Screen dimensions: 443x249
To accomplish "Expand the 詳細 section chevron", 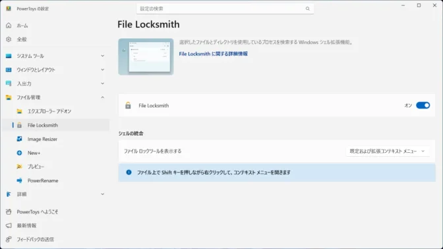I will point(103,194).
